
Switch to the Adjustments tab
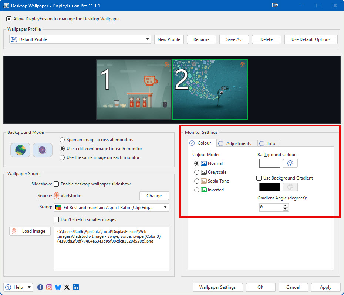click(236, 143)
